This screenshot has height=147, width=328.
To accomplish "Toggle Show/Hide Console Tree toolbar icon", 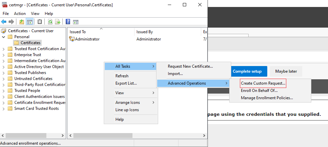I will point(29,22).
